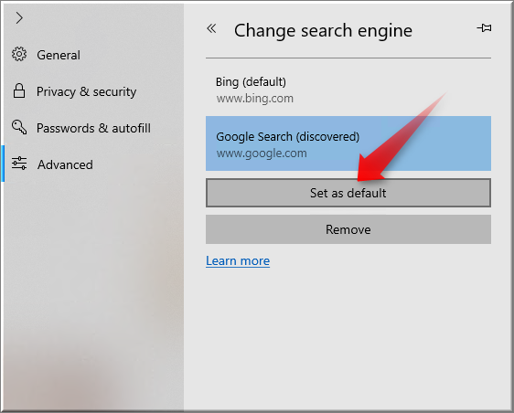Screen dimensions: 514x413
Task: Go back using the double chevron icon
Action: (x=212, y=29)
